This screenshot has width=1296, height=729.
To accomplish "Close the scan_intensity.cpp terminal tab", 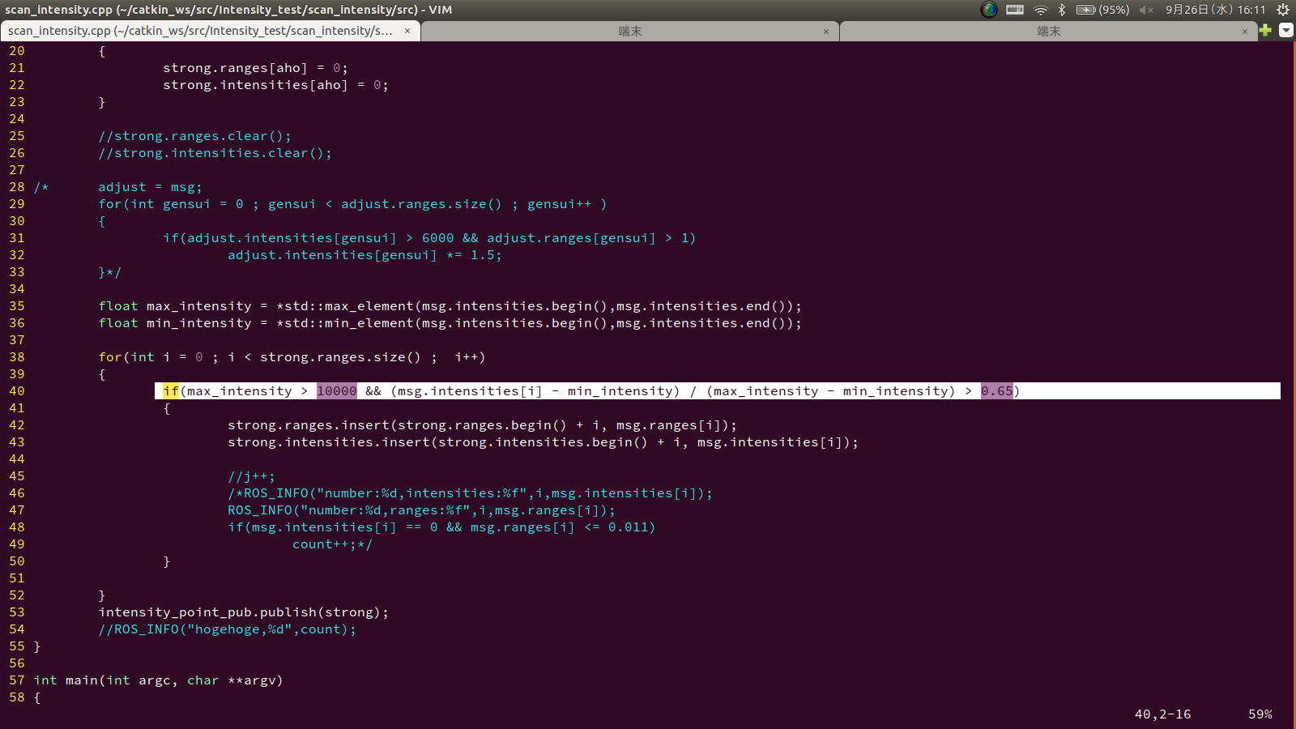I will click(407, 31).
